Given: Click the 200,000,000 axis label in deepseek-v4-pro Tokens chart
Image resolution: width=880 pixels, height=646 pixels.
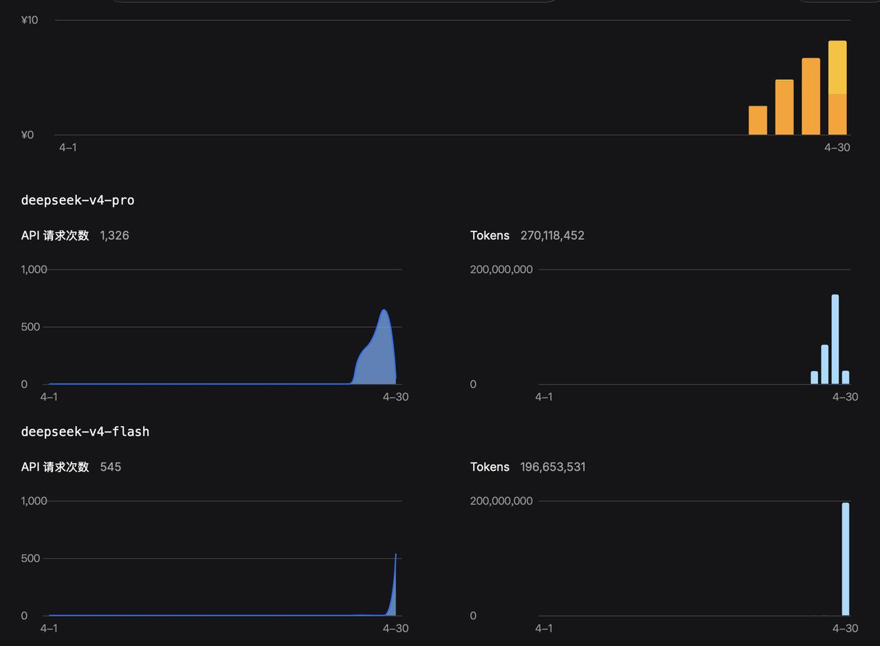Looking at the screenshot, I should click(501, 269).
